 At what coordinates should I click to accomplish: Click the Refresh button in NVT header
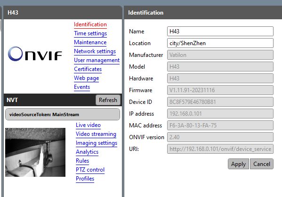click(108, 100)
